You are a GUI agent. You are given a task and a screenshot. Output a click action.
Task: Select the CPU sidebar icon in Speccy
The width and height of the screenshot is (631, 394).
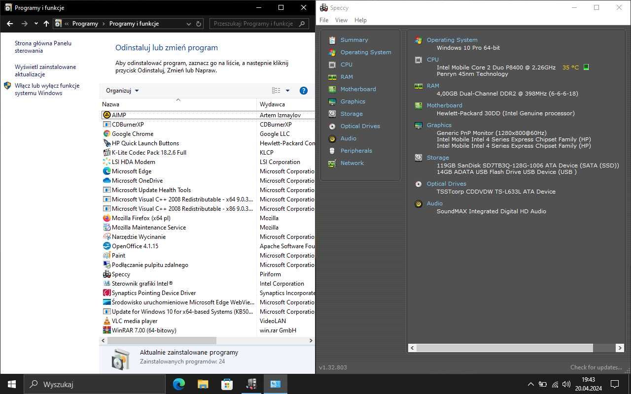point(332,65)
